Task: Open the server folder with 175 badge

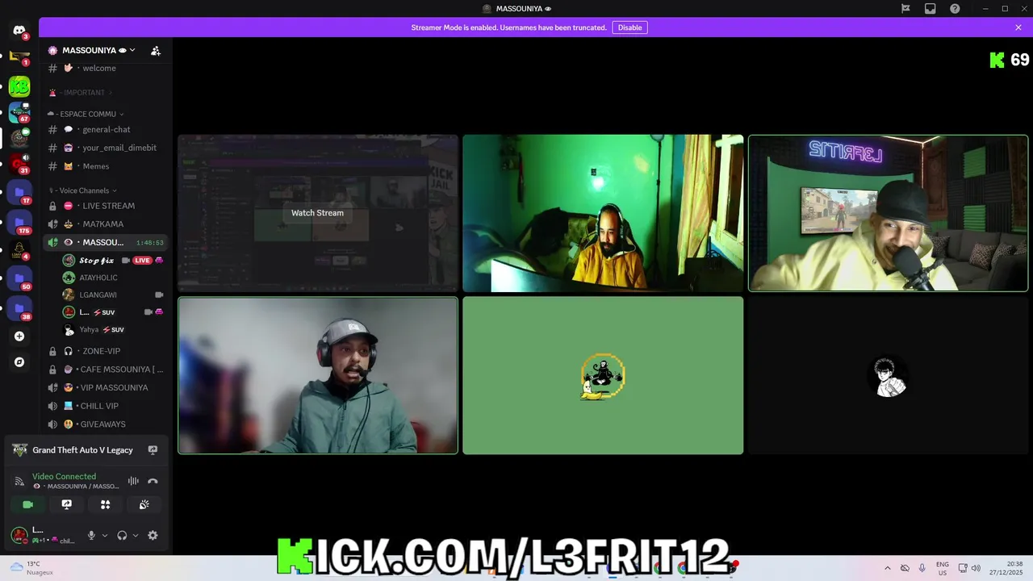Action: (19, 223)
